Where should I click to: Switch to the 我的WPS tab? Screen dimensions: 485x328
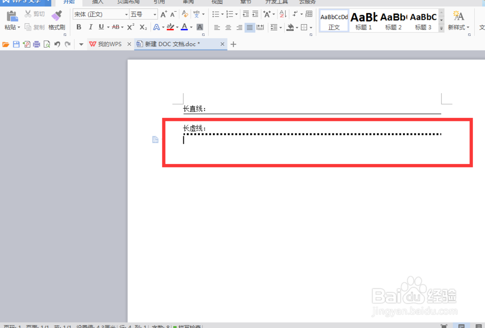click(x=105, y=44)
